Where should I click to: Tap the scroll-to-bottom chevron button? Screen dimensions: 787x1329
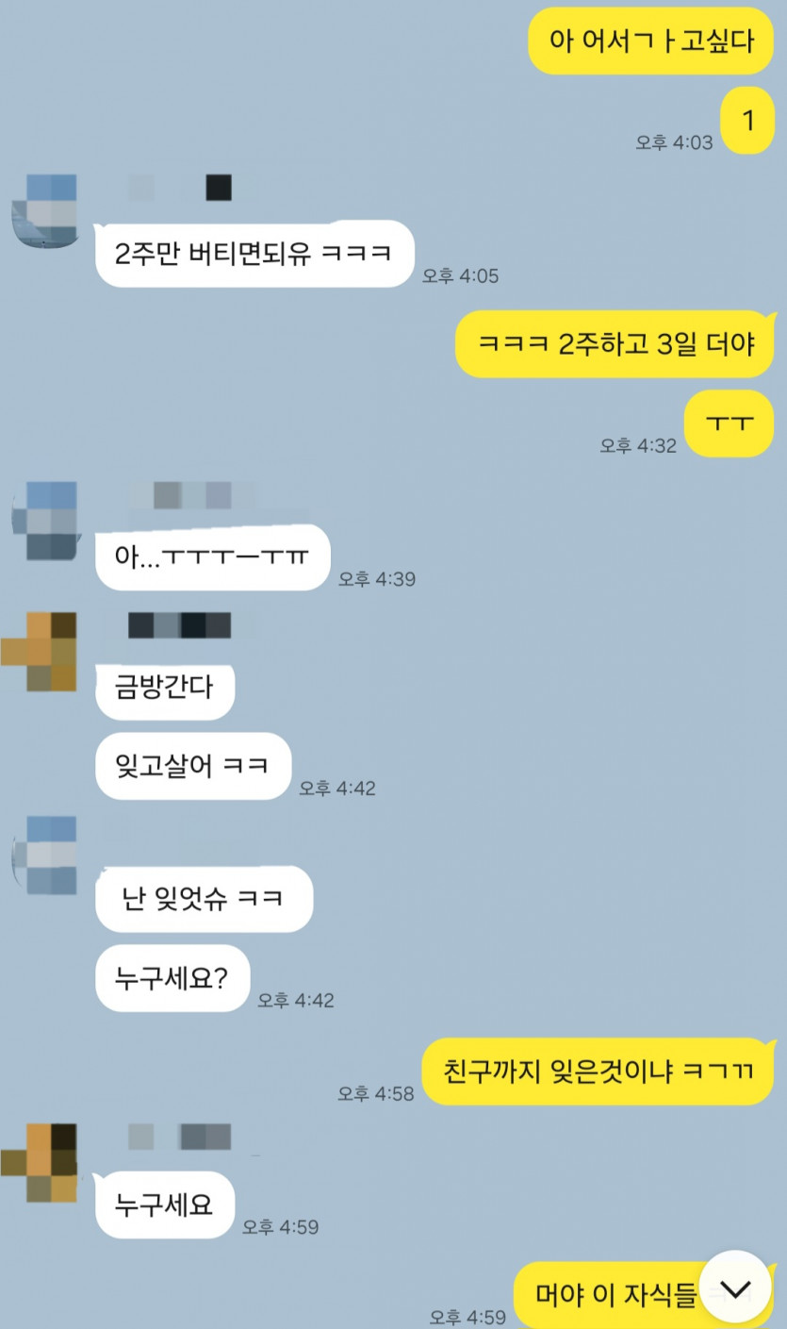[x=735, y=1287]
